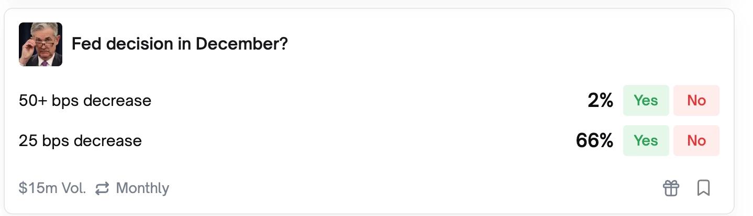Click the recurring arrows icon beside Monthly

tap(102, 188)
